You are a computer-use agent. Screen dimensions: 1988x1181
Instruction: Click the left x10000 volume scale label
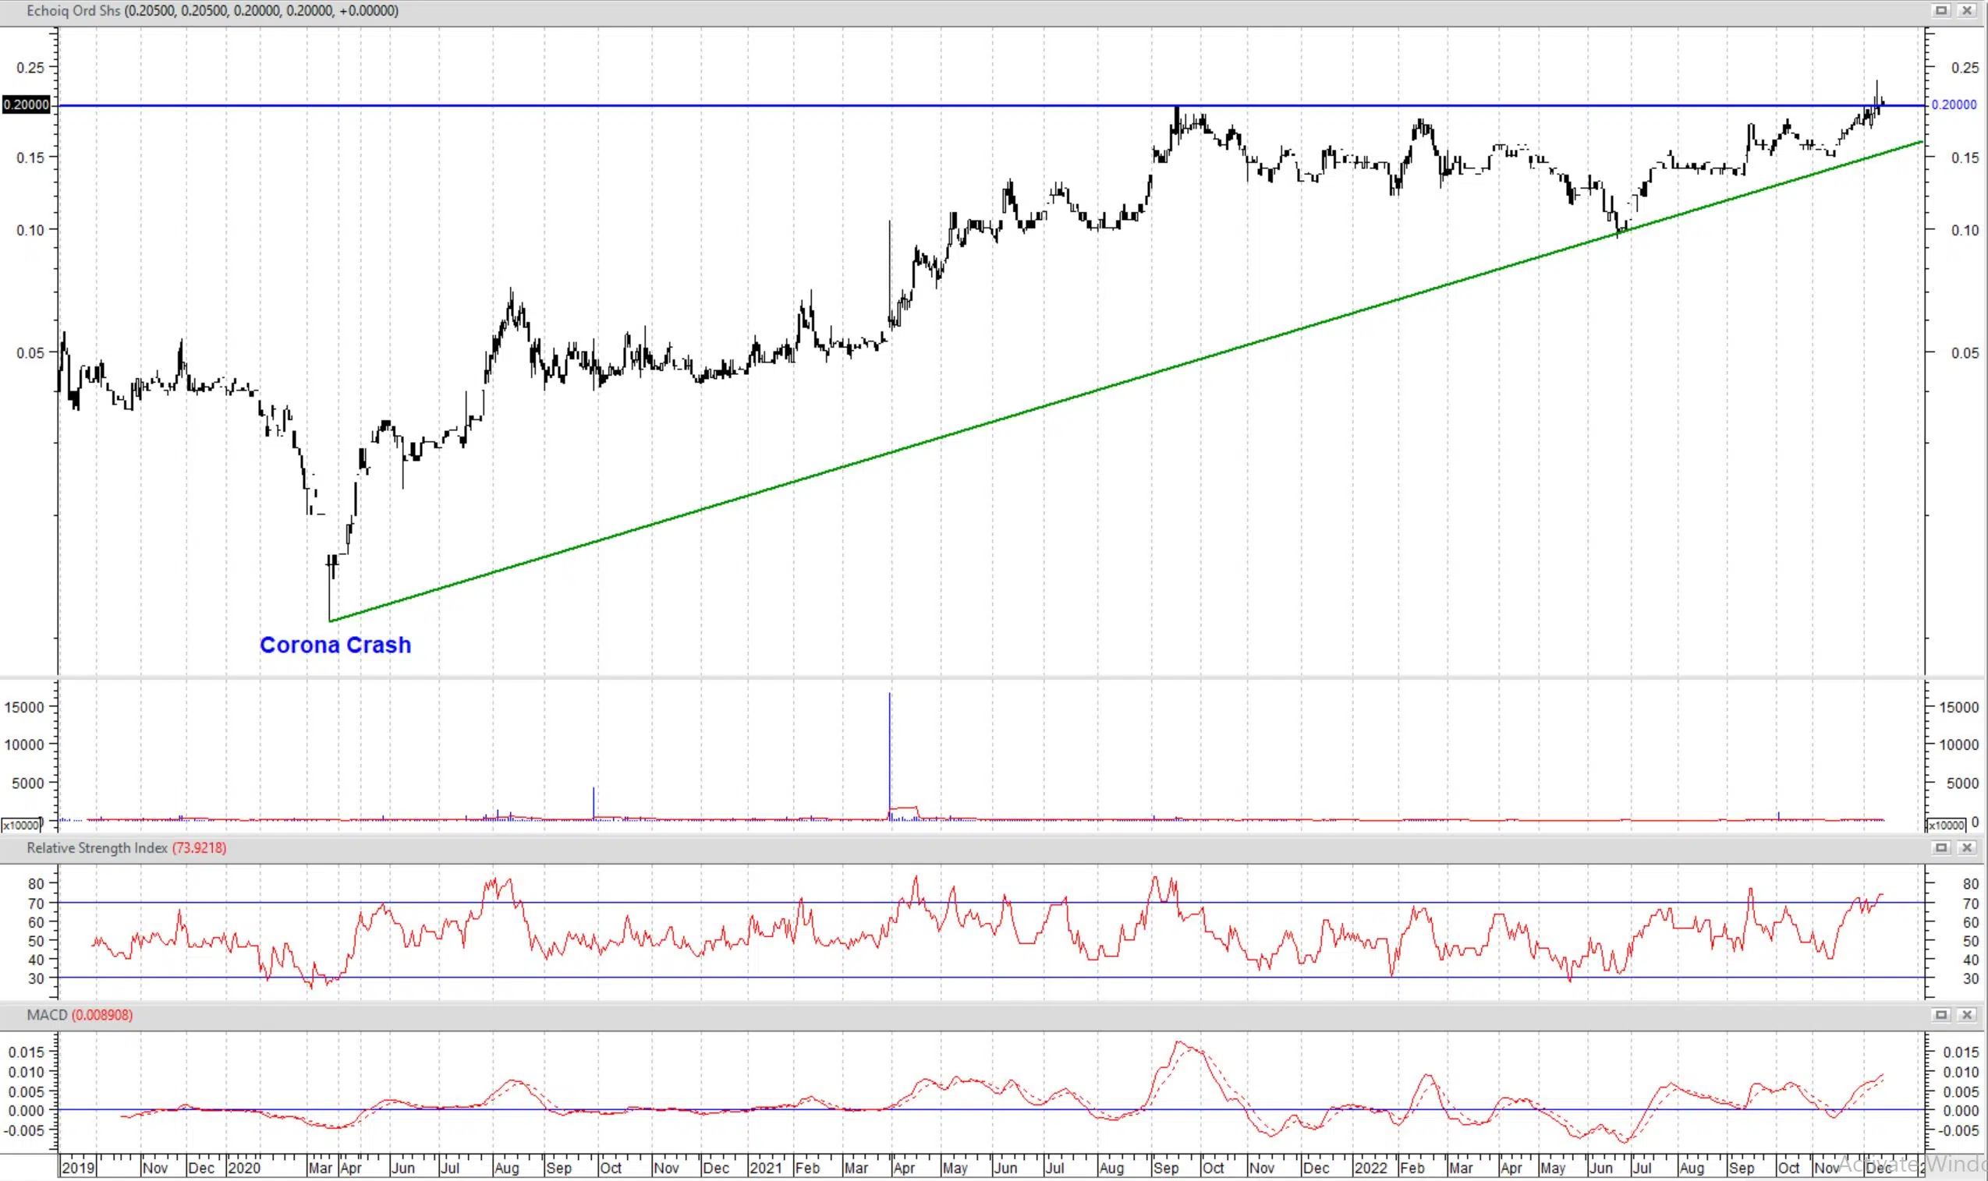[20, 826]
